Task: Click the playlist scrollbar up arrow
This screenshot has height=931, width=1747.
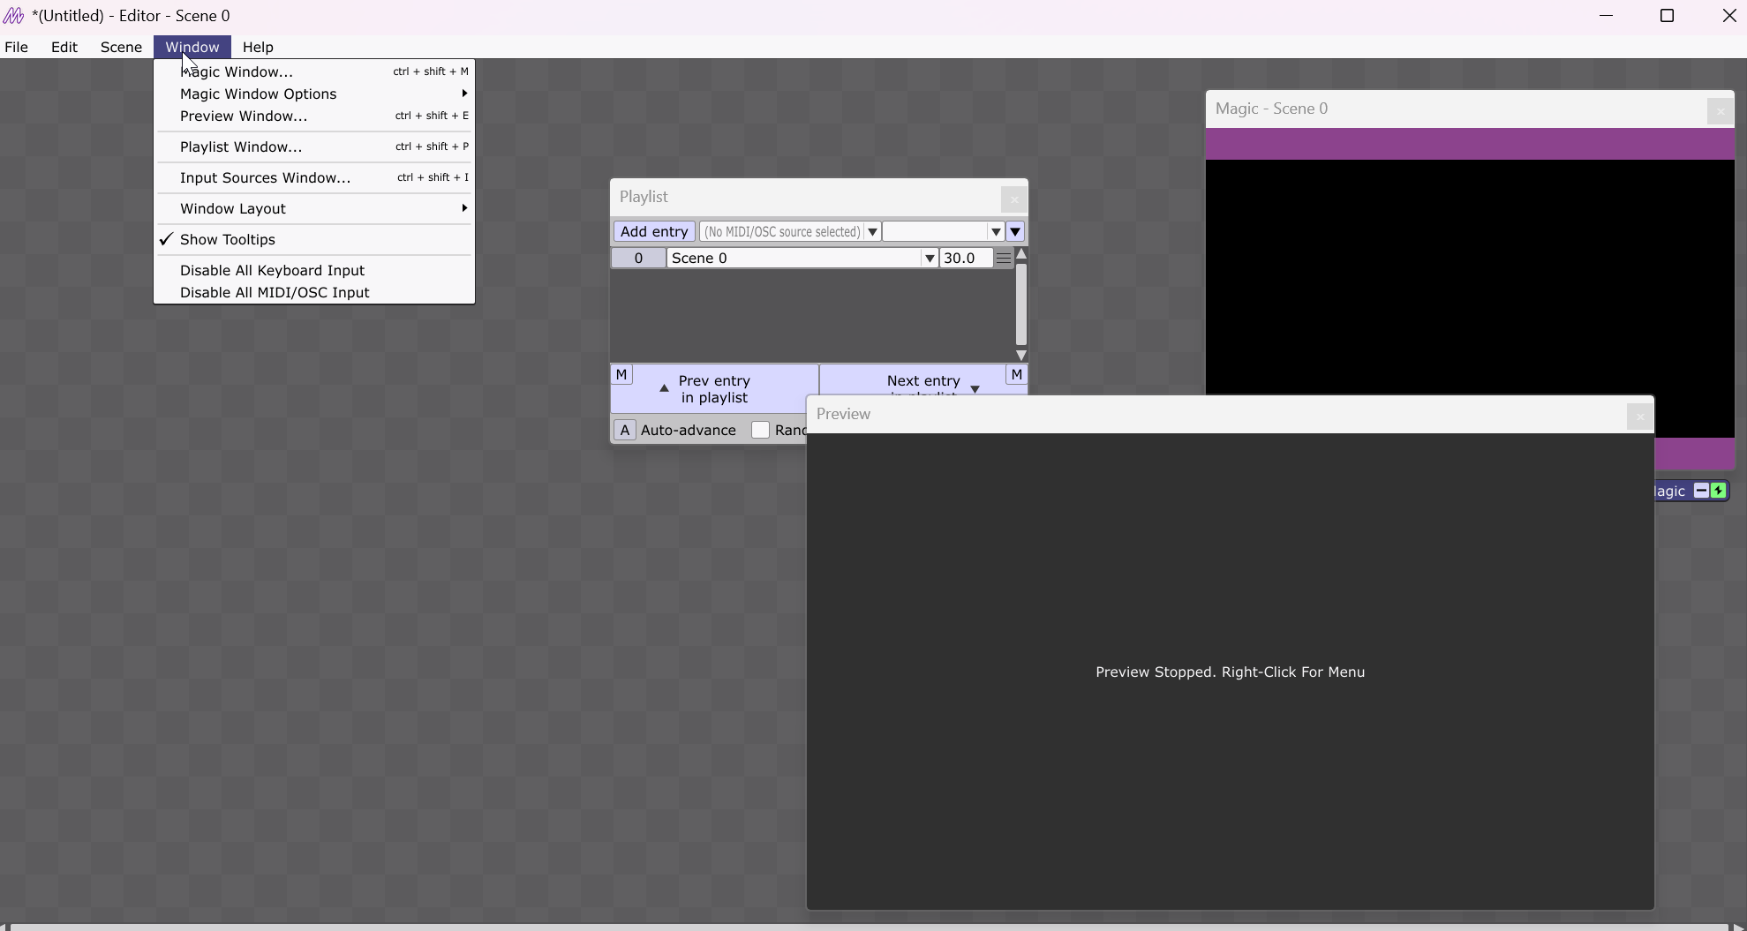Action: pyautogui.click(x=1021, y=254)
